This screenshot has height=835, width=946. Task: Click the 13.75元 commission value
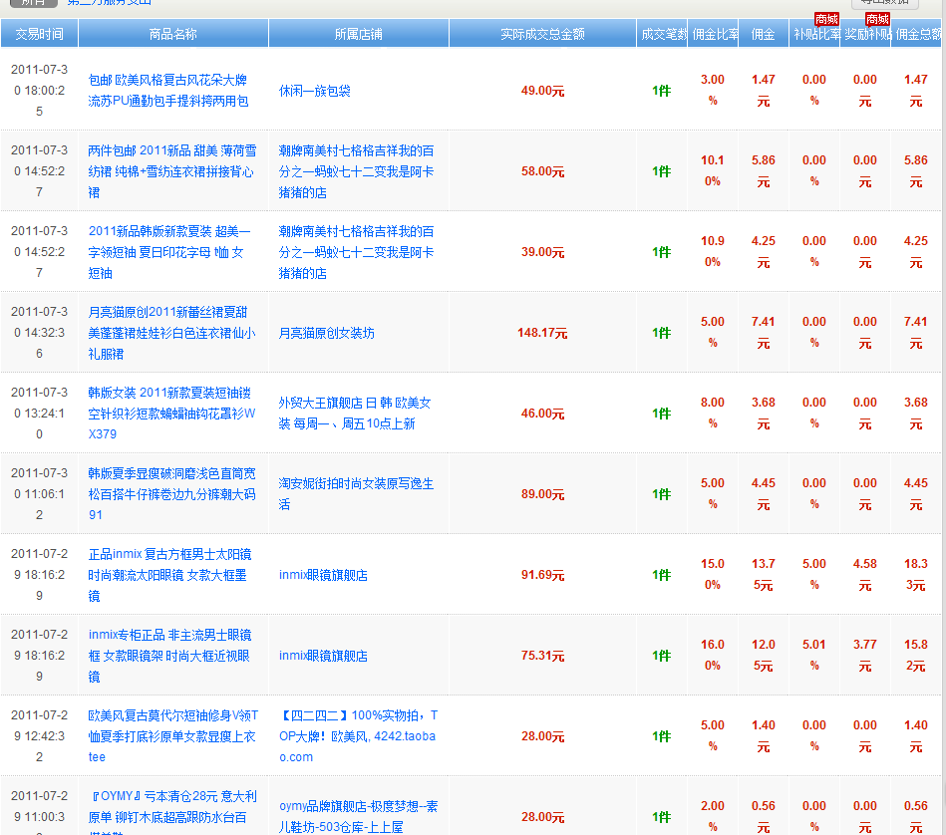coord(764,575)
